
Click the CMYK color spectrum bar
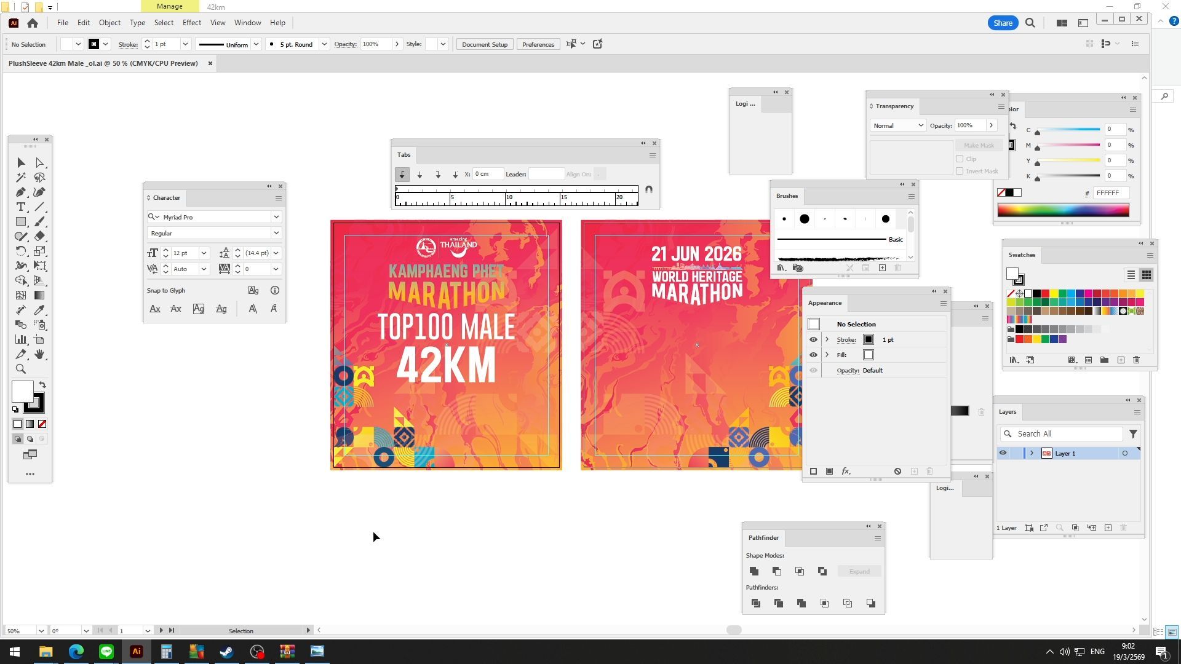[x=1063, y=210]
